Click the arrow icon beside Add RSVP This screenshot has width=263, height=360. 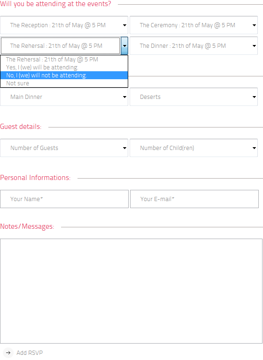tap(8, 352)
